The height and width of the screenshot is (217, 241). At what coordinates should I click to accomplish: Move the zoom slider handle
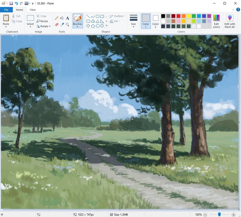click(219, 214)
